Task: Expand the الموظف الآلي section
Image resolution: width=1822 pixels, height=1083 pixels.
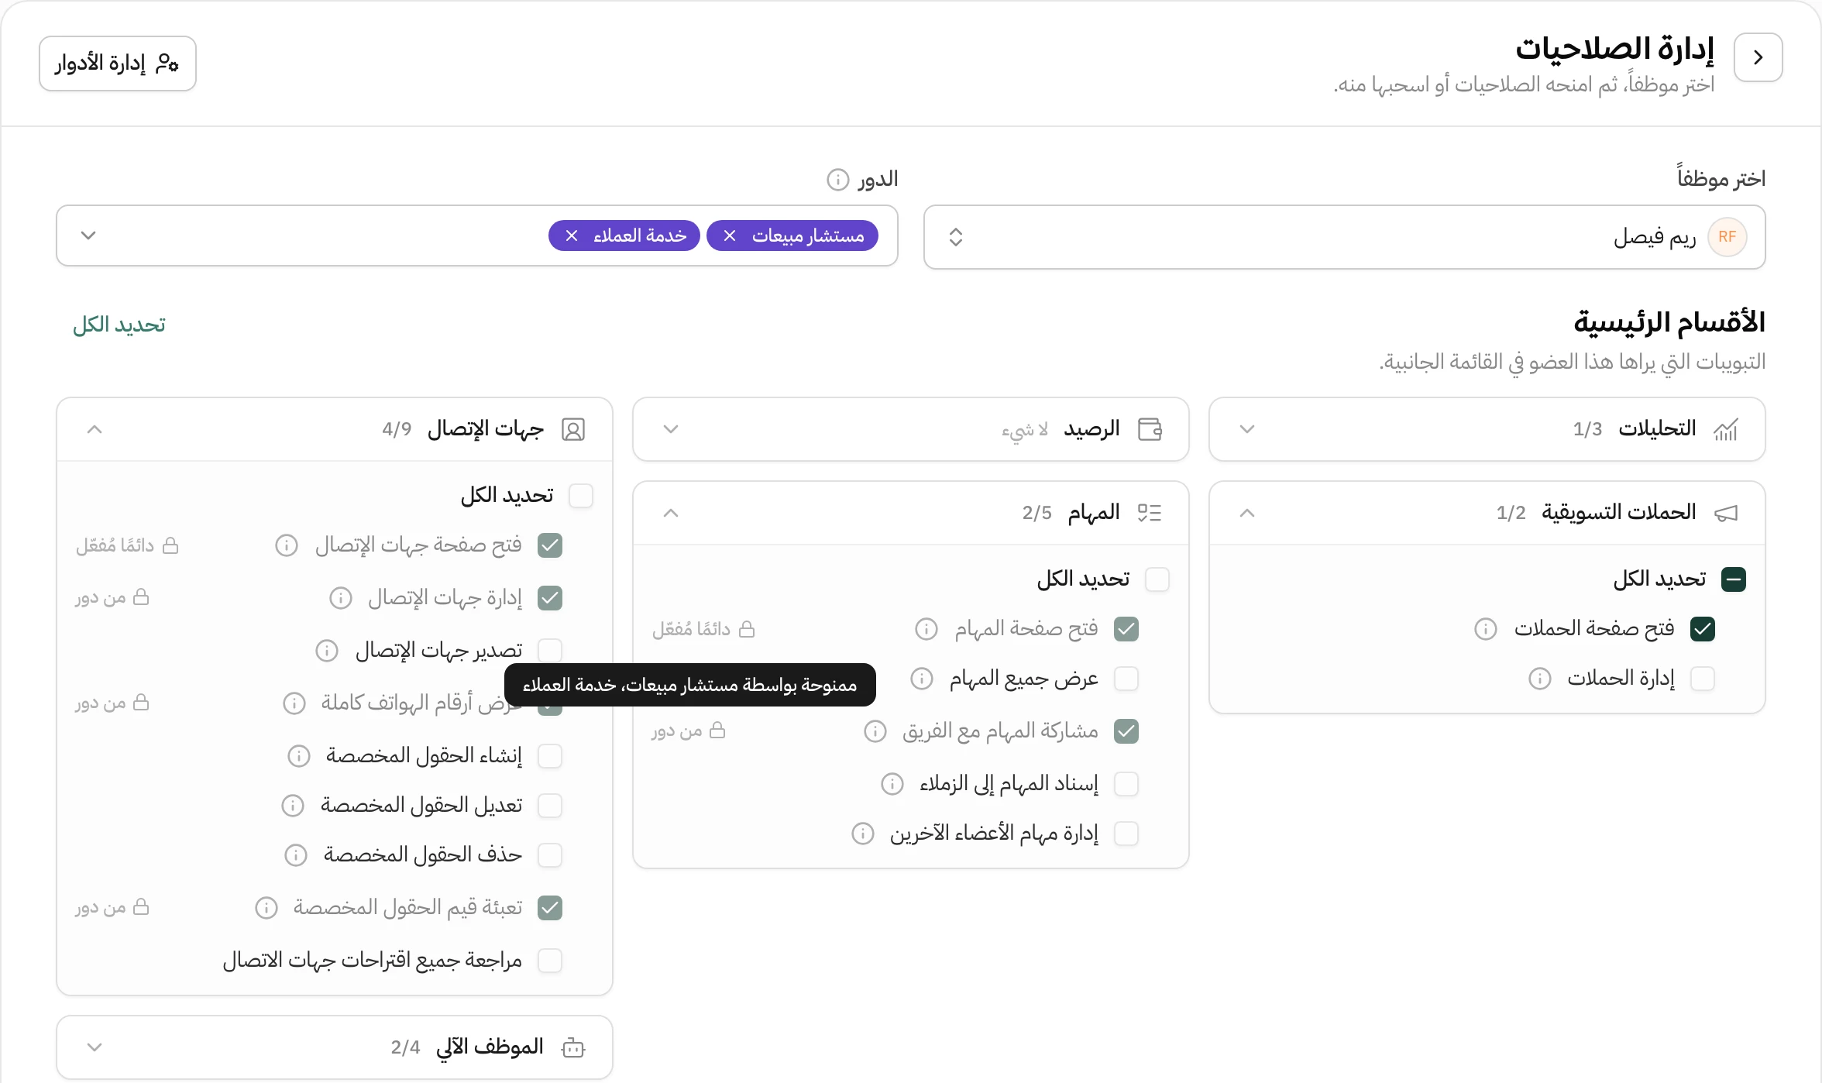Action: coord(95,1047)
